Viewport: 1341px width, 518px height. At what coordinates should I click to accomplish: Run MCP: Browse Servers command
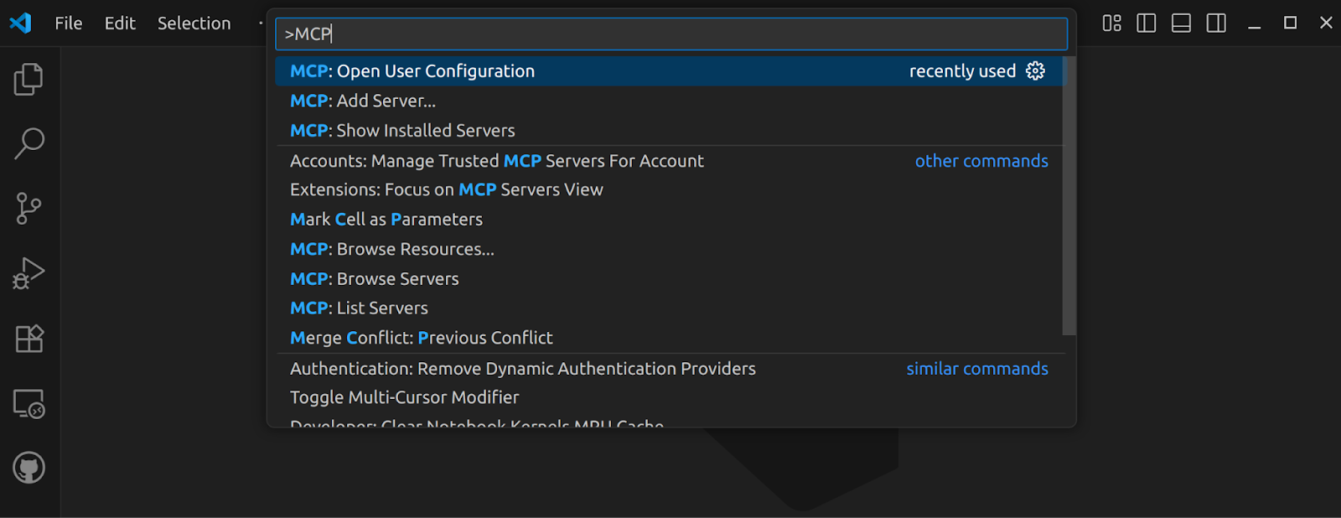(669, 279)
